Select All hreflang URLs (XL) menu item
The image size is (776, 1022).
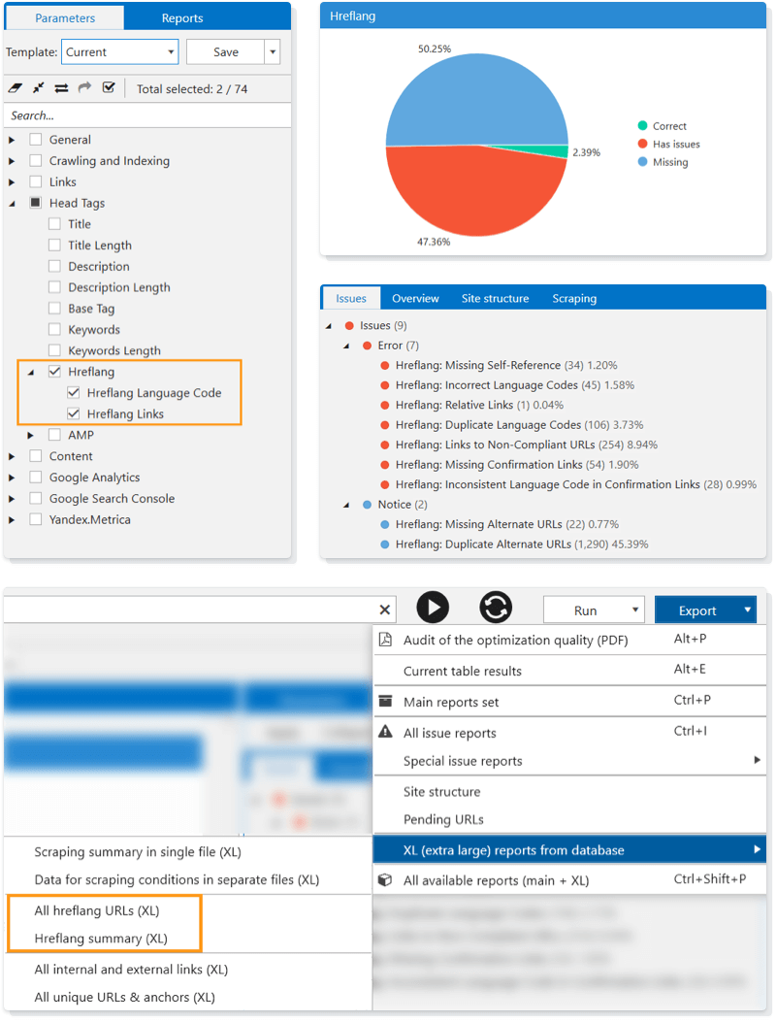(x=97, y=911)
